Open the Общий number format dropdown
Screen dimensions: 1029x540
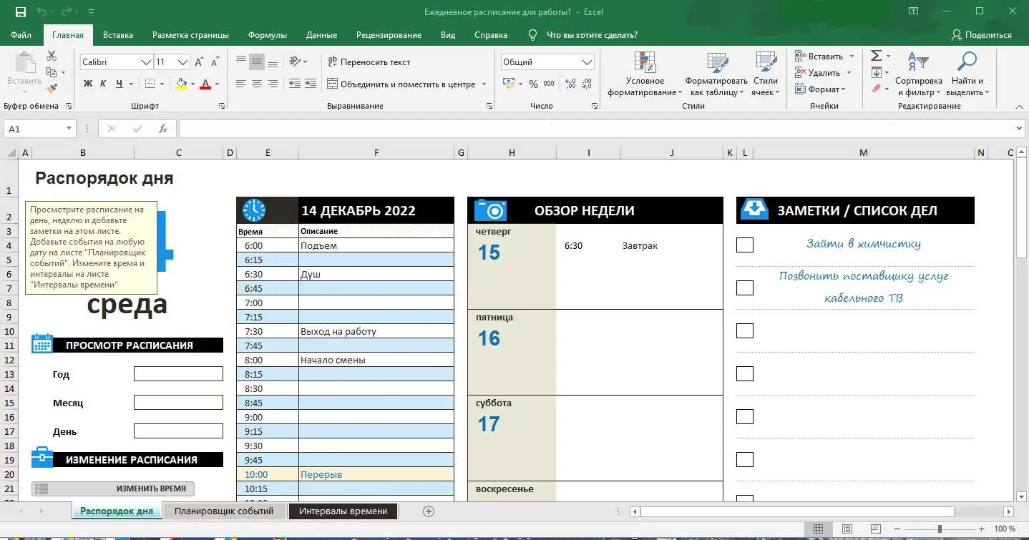pos(587,62)
